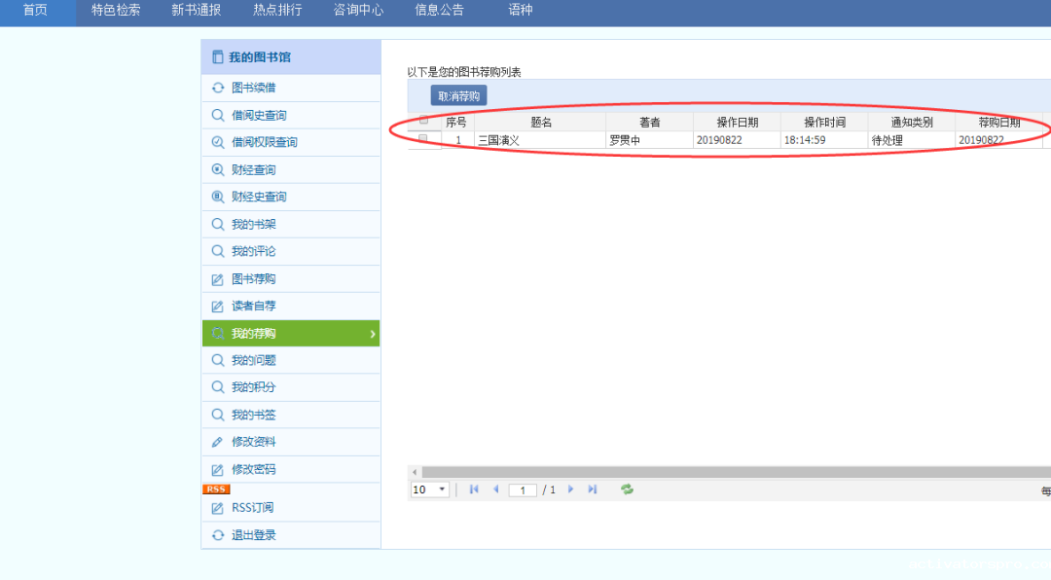Sort table by 操作日期 column header
Image resolution: width=1051 pixels, height=580 pixels.
737,122
